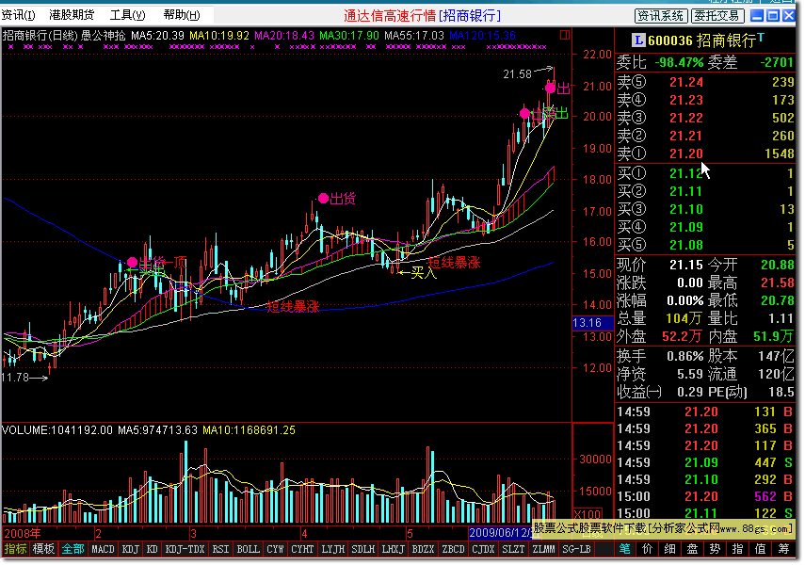Open the 工具(V) menu
Viewport: 805px width, 565px height.
[127, 15]
